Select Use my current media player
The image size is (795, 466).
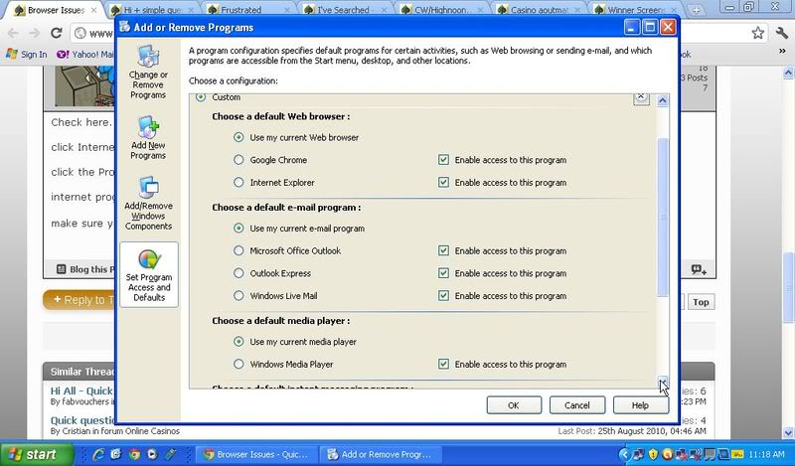[238, 341]
